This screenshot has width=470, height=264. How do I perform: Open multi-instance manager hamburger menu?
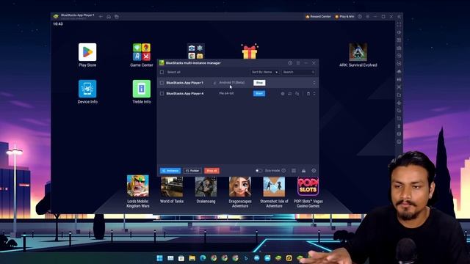pos(298,63)
